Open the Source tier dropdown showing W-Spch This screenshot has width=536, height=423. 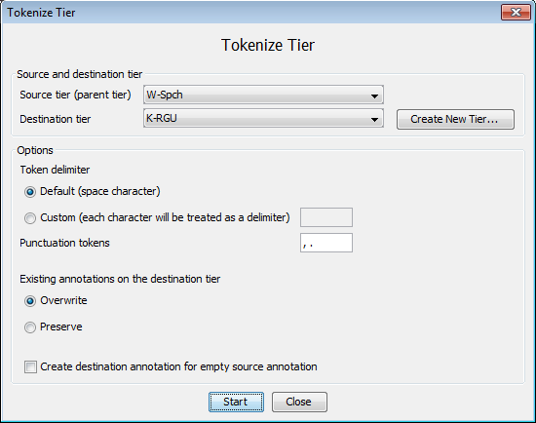tap(263, 95)
